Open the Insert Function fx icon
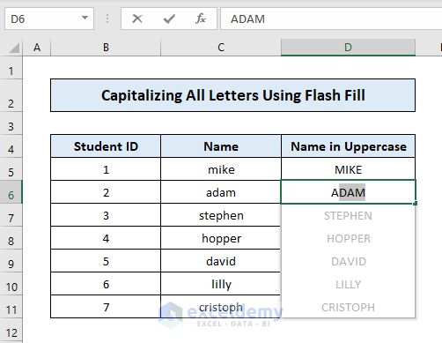The image size is (442, 343). (201, 19)
